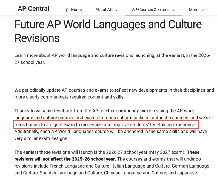Click the intro paragraph about 2026-27 launch
Viewport: 217px width, 176px height.
coord(112,59)
